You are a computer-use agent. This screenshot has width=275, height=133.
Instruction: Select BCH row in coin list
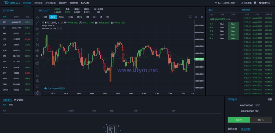16,50
